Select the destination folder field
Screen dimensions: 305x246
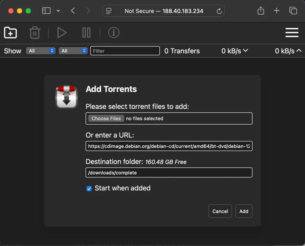[x=169, y=173]
